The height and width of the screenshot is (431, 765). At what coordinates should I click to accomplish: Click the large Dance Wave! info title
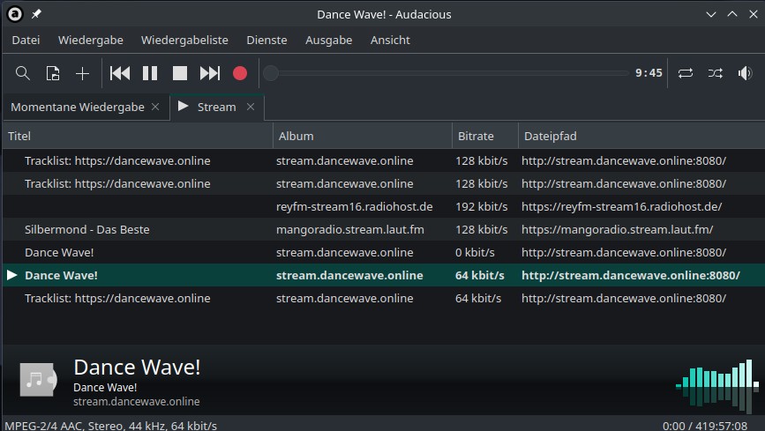click(x=137, y=368)
